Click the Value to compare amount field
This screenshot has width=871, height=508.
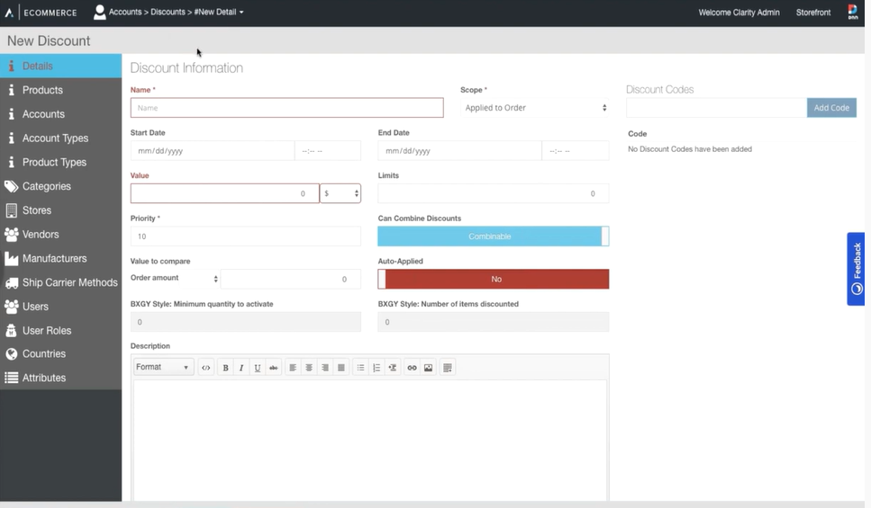(x=291, y=279)
